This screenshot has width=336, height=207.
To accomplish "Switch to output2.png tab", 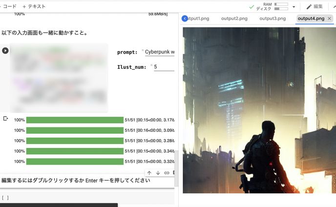I will tap(234, 19).
